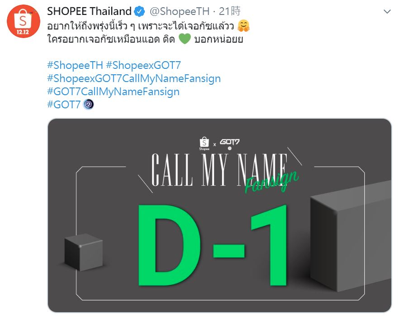
Task: Open the #GOT7 hashtag
Action: click(x=64, y=105)
